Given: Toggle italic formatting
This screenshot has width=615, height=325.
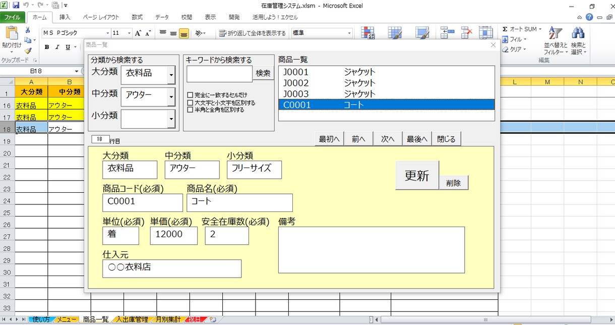Looking at the screenshot, I should pyautogui.click(x=57, y=47).
